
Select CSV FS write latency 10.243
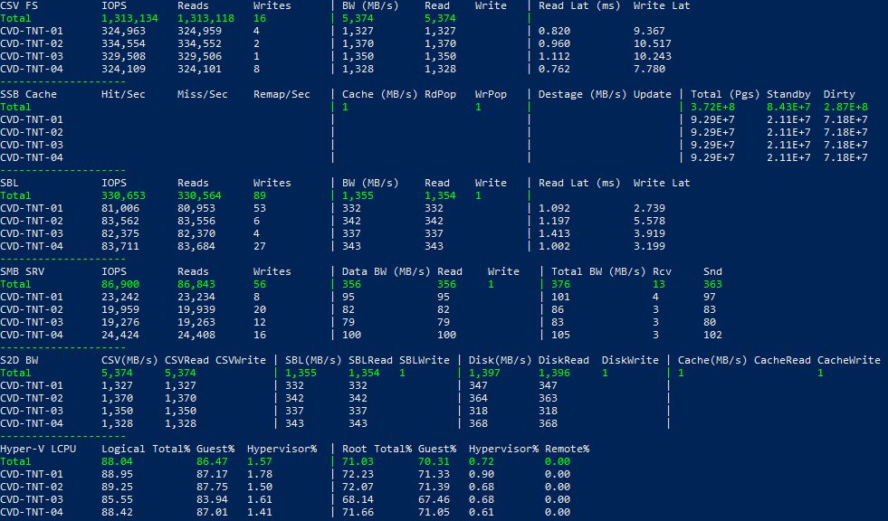[653, 57]
